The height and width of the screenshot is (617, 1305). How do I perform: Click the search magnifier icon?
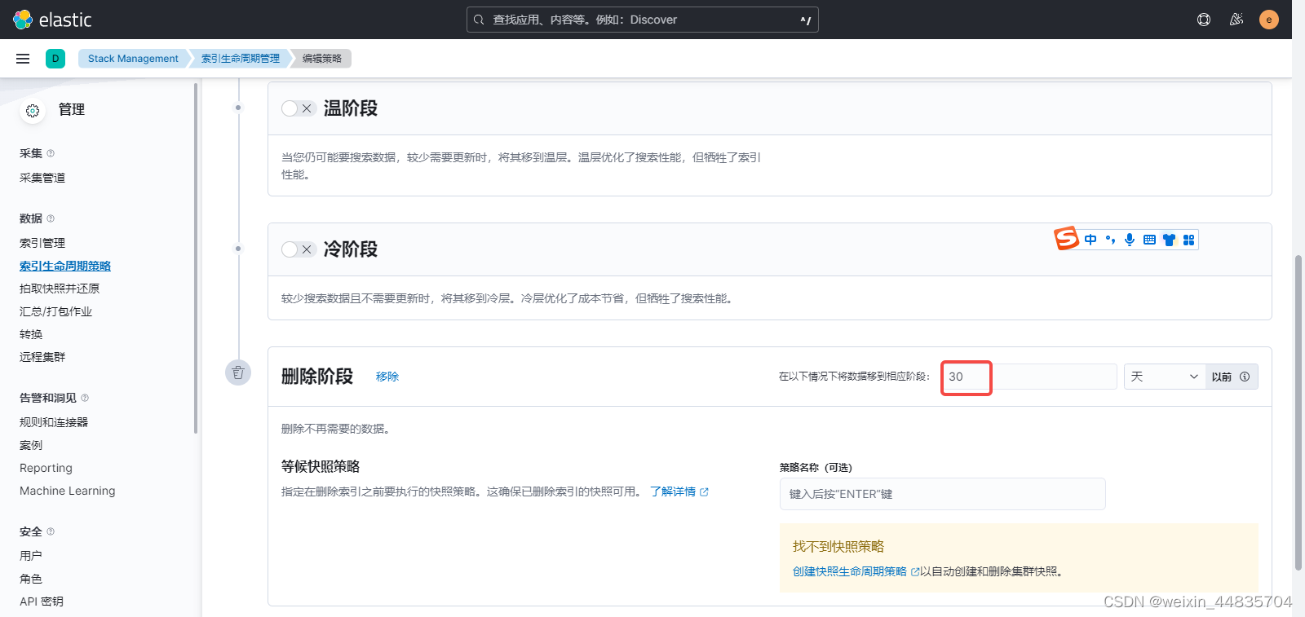479,20
